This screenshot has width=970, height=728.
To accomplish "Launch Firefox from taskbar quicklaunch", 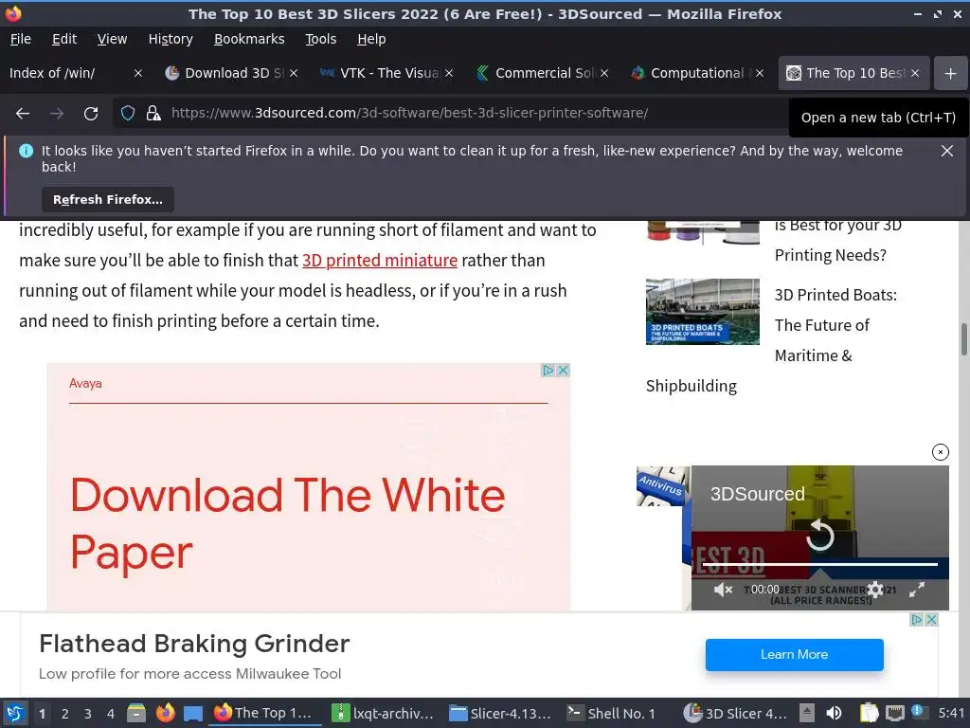I will pyautogui.click(x=165, y=713).
